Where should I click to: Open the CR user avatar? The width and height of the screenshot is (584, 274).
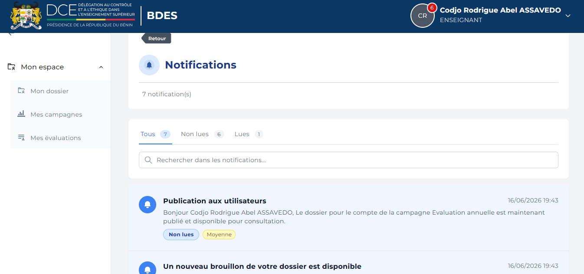[x=422, y=16]
